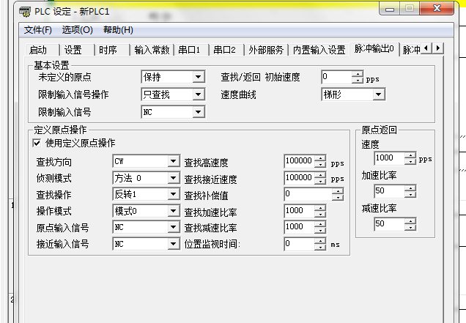Open the 查找方向 CW dropdown
This screenshot has width=466, height=323.
(173, 162)
